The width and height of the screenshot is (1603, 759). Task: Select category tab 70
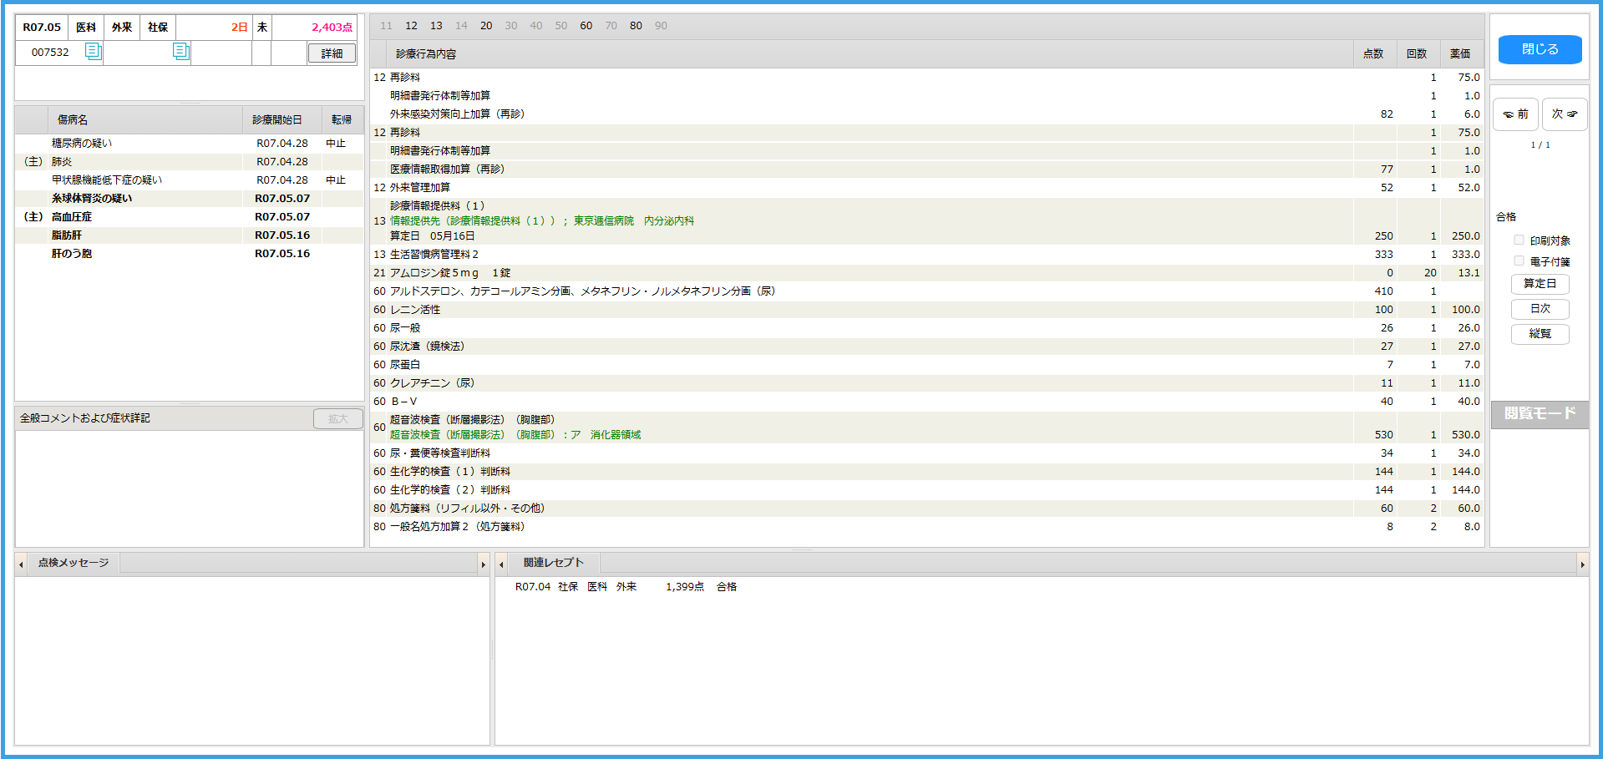611,26
